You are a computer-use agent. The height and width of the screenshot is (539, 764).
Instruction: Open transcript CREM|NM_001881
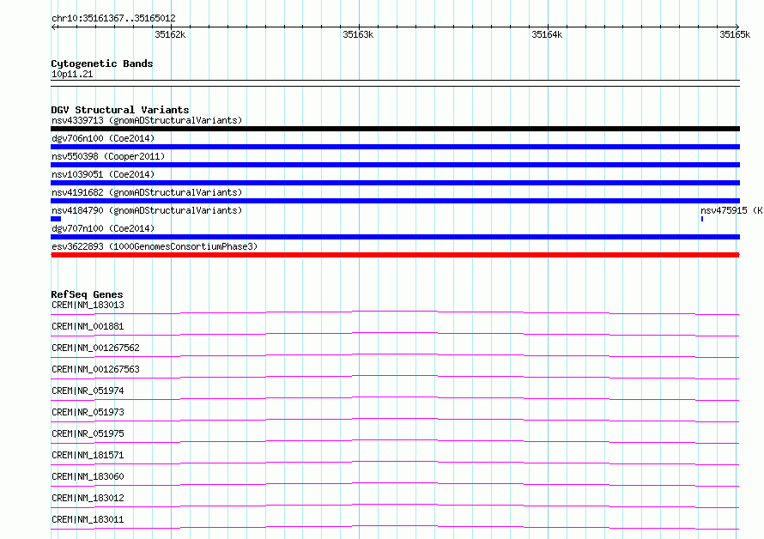[x=88, y=326]
